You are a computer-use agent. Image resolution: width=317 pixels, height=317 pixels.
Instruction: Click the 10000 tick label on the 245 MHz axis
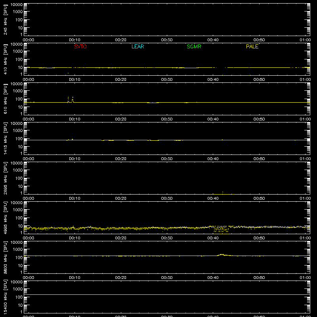coord(17,5)
